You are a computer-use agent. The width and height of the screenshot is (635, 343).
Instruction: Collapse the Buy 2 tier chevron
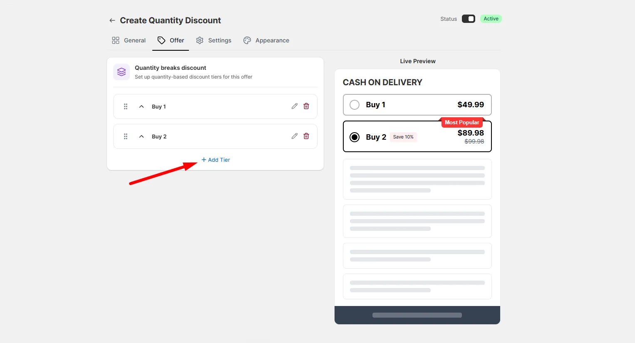pyautogui.click(x=141, y=136)
